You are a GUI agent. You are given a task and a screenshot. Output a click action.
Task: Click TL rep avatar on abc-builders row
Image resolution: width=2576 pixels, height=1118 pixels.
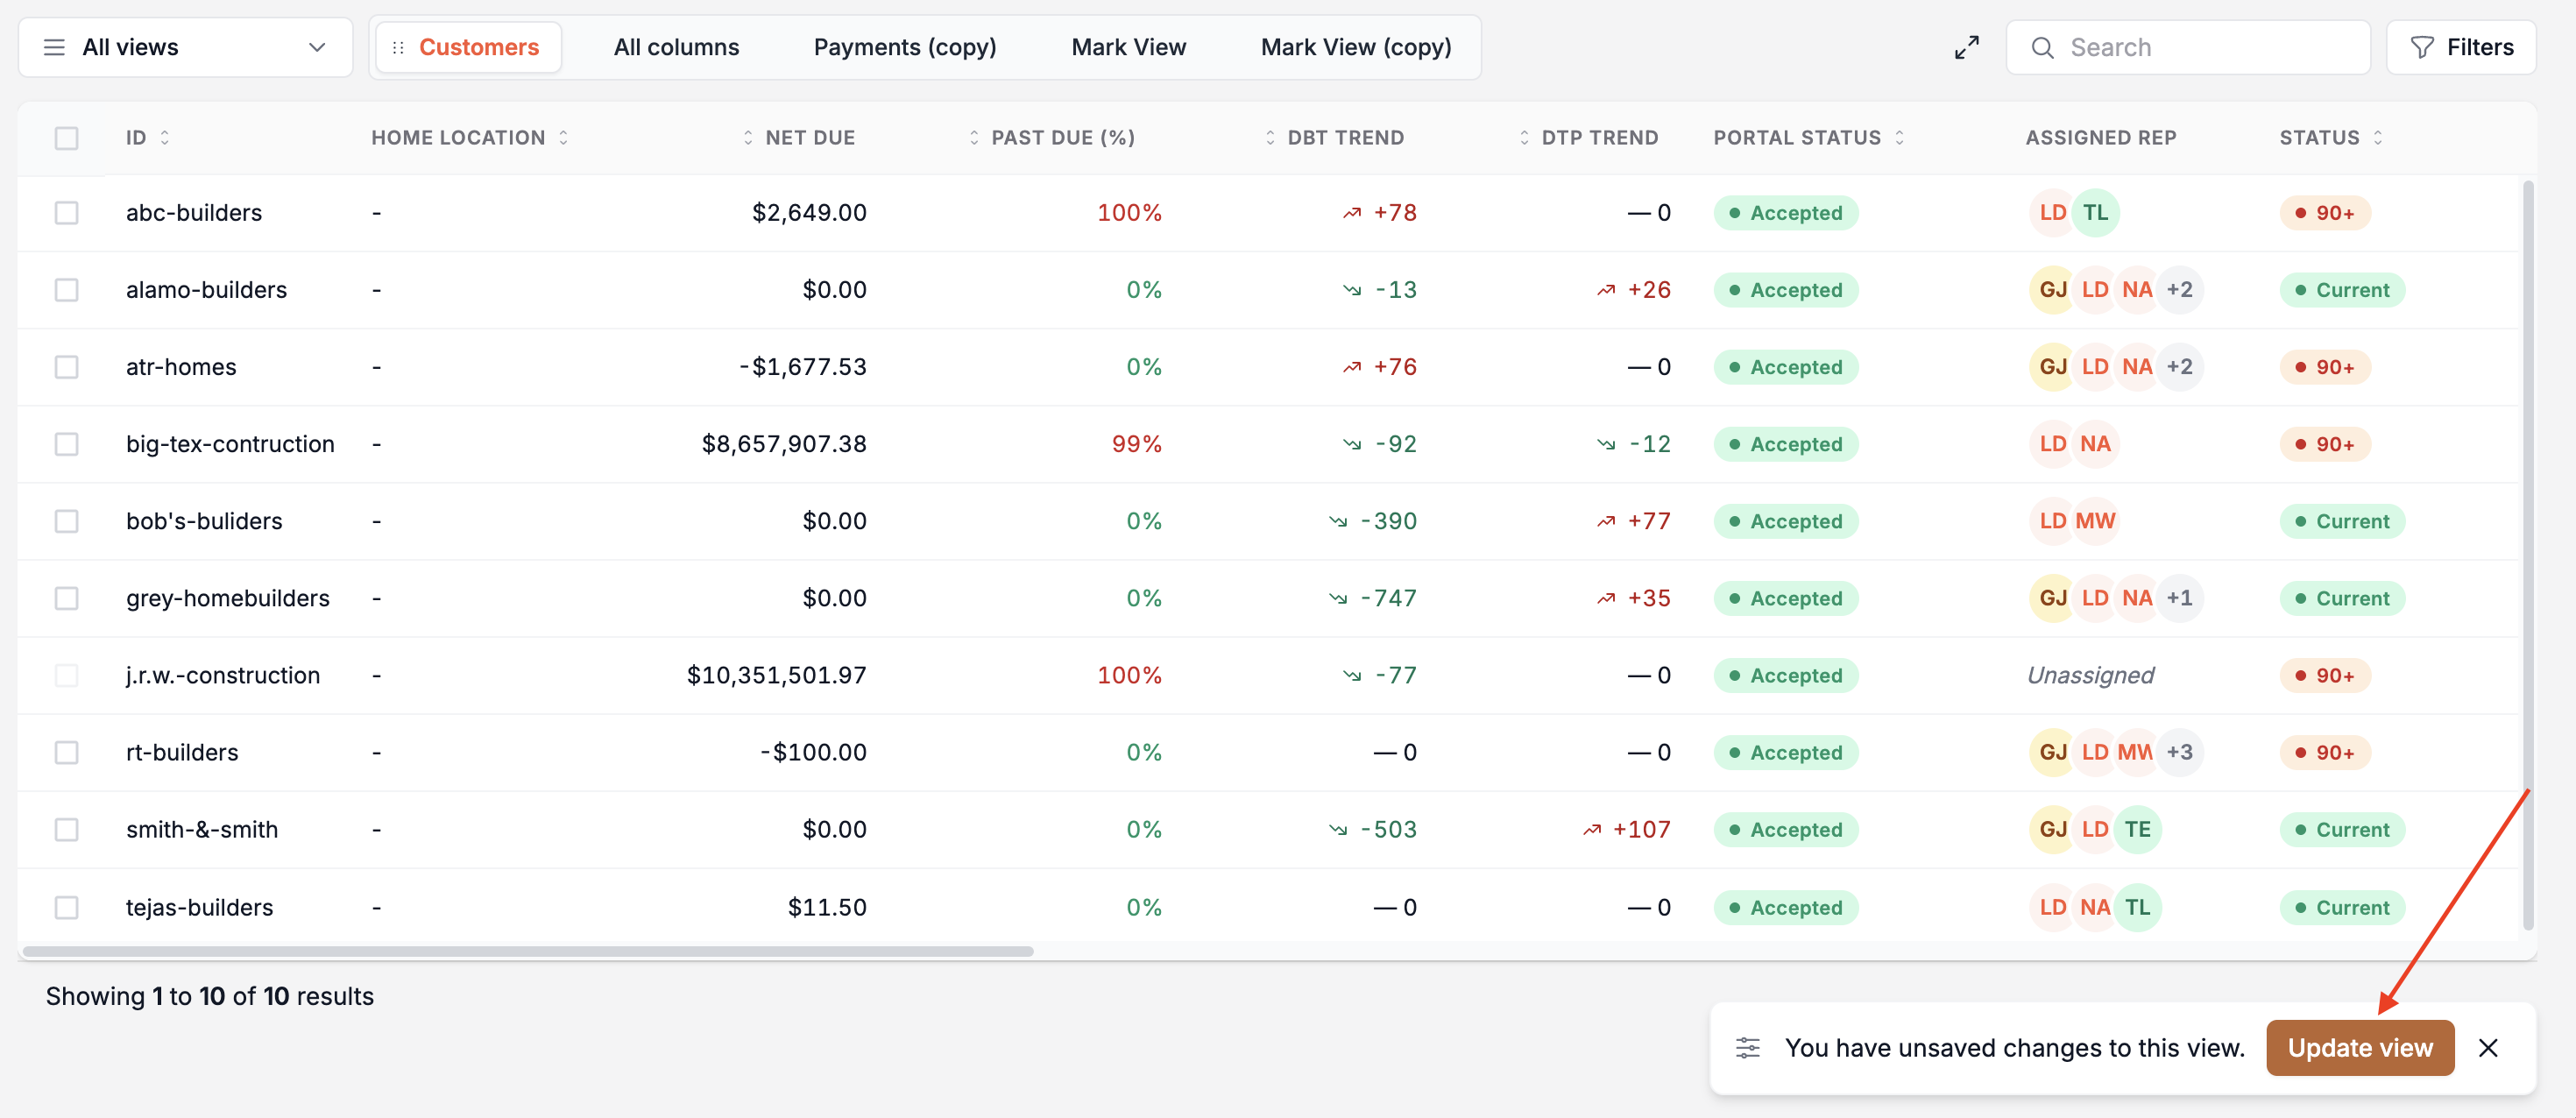2095,212
